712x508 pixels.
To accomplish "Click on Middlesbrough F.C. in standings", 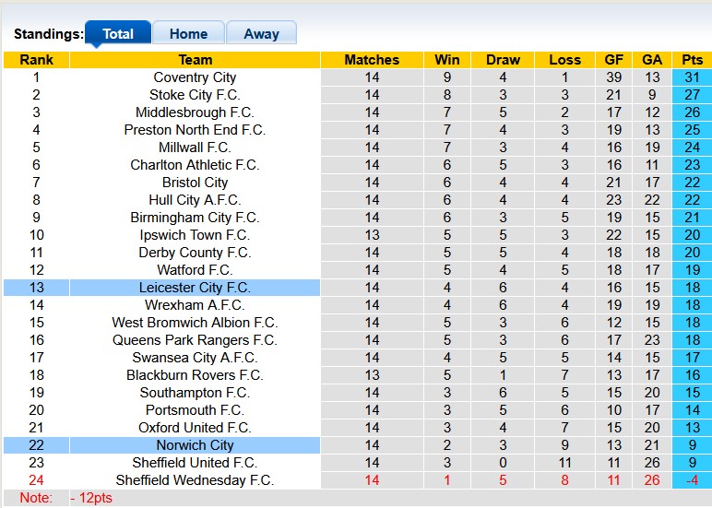I will coord(195,112).
